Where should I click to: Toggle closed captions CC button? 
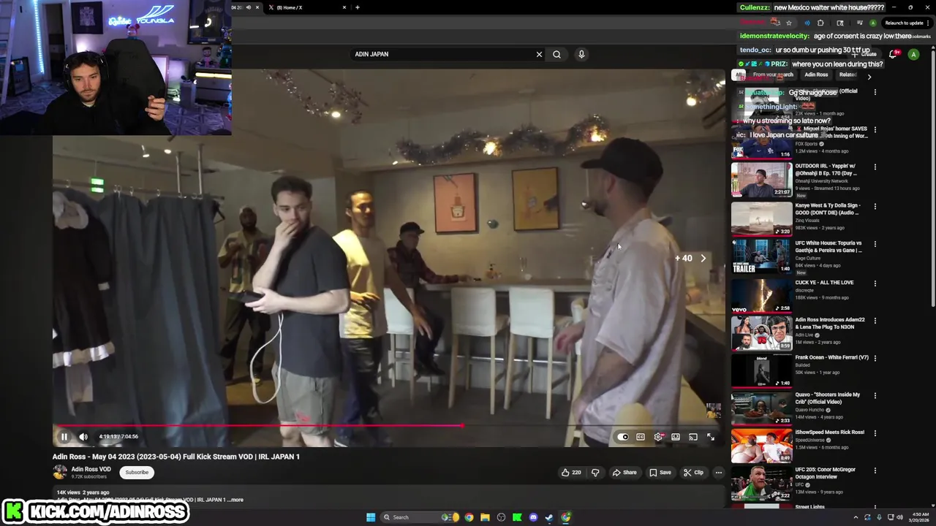click(x=641, y=437)
